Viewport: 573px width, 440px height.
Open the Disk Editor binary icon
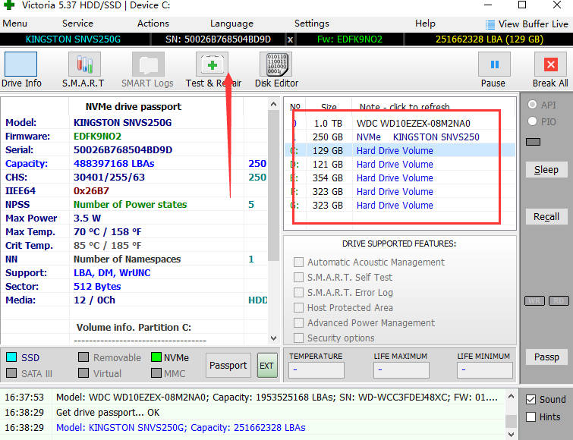pos(276,64)
